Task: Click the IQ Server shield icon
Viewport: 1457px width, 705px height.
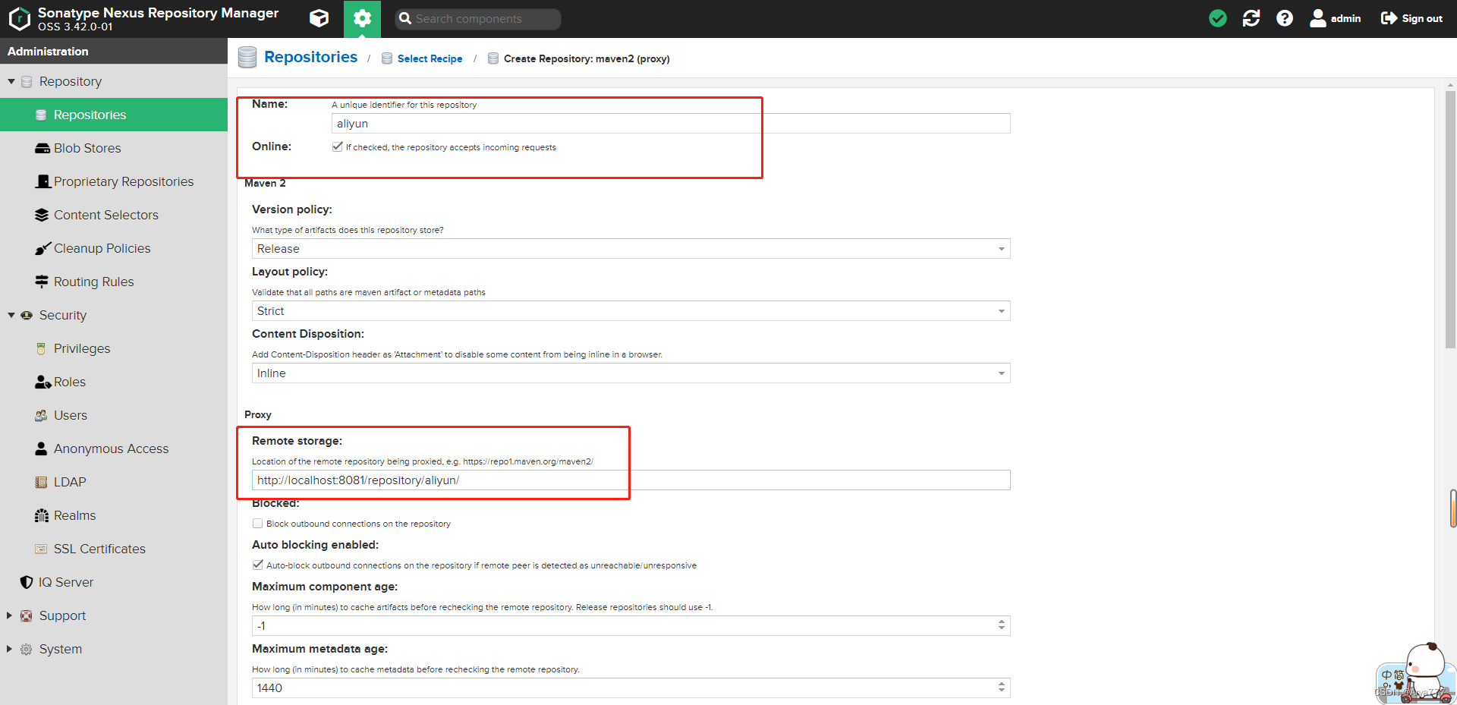Action: point(27,582)
